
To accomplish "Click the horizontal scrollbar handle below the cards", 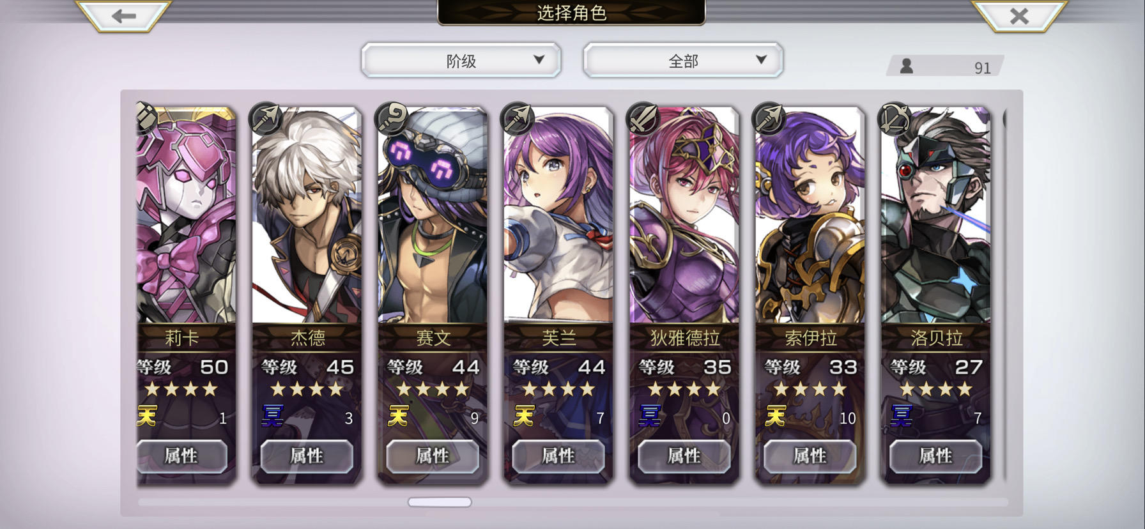I will point(440,502).
